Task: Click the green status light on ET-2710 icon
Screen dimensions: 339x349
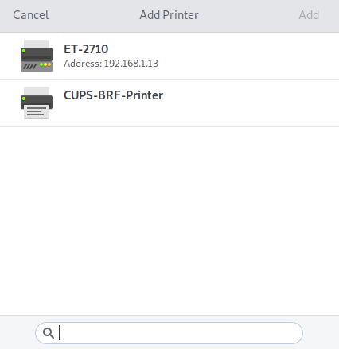Action: (x=24, y=51)
